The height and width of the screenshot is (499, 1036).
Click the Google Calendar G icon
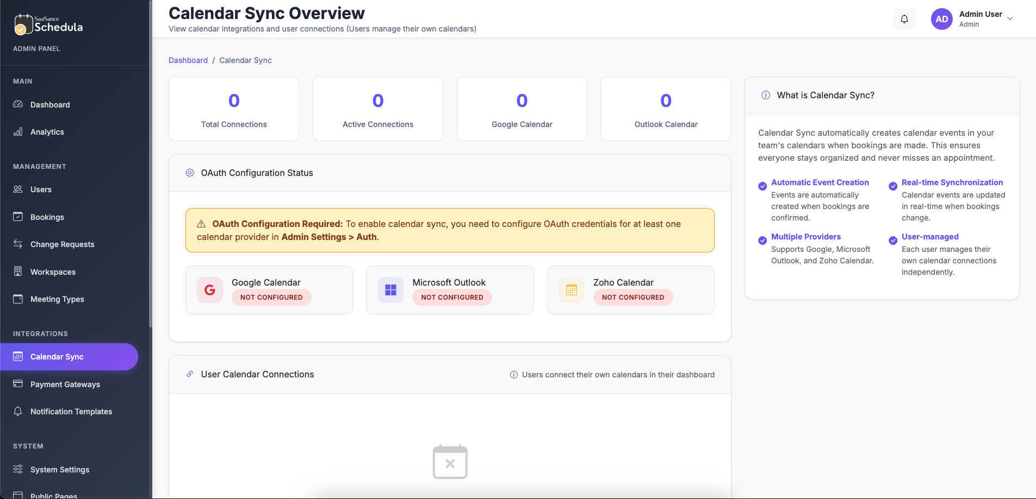click(210, 289)
